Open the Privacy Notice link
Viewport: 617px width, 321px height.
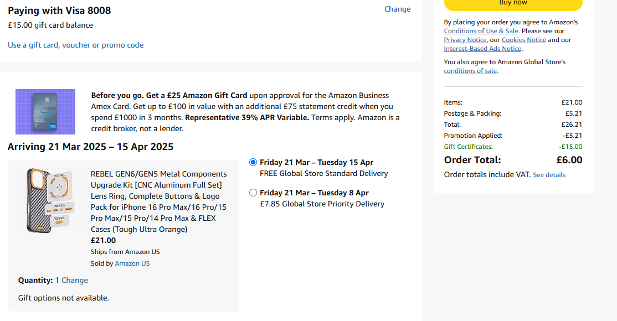464,40
